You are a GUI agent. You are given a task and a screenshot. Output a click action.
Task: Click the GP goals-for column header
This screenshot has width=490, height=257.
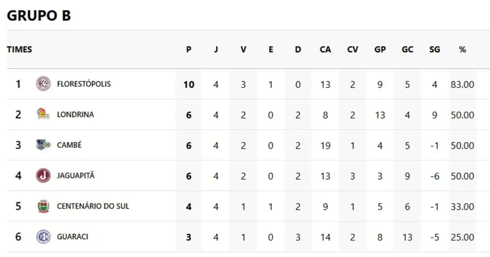(380, 50)
